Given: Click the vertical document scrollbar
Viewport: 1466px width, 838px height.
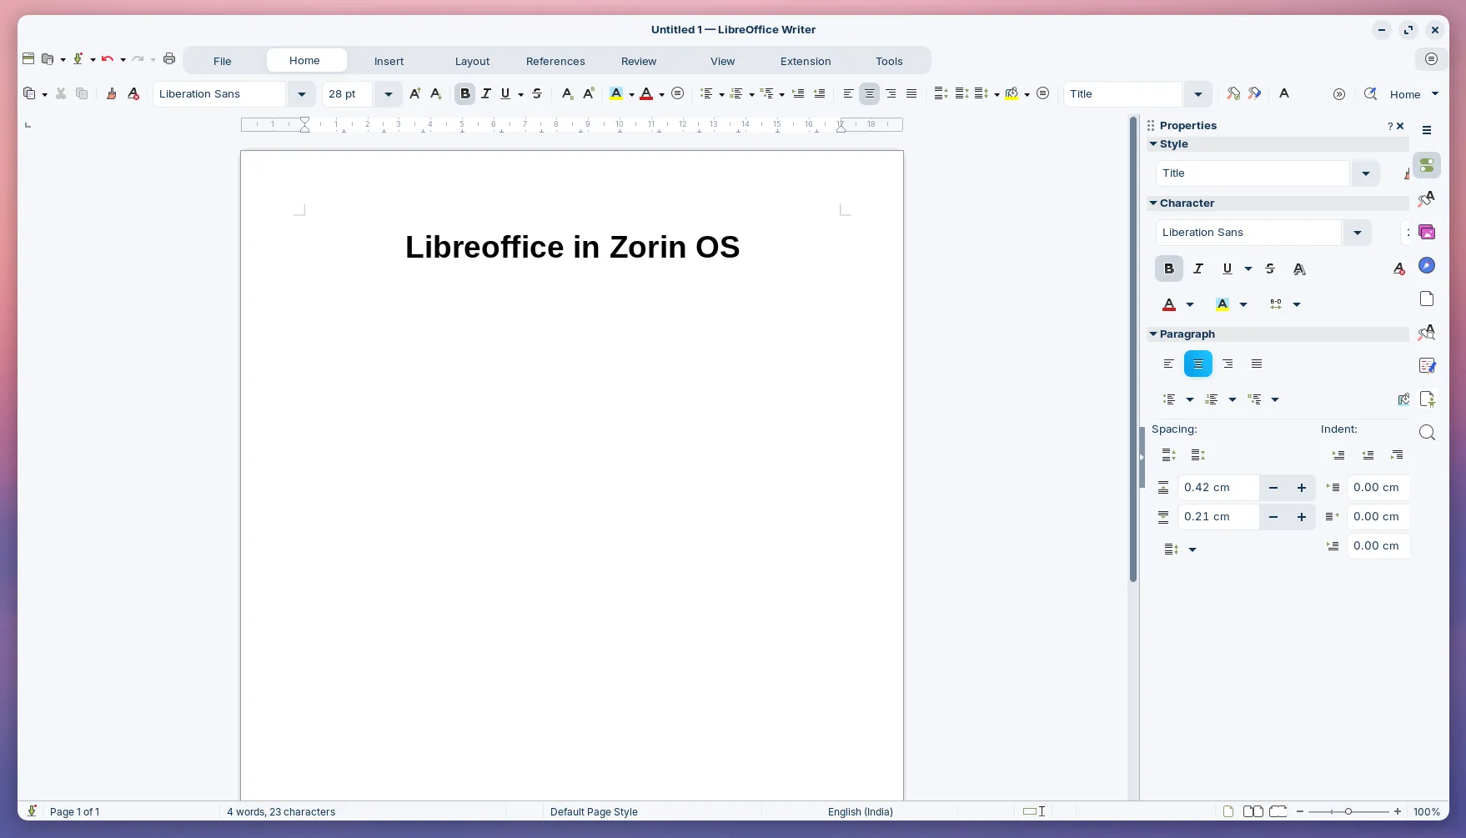Looking at the screenshot, I should point(1132,350).
